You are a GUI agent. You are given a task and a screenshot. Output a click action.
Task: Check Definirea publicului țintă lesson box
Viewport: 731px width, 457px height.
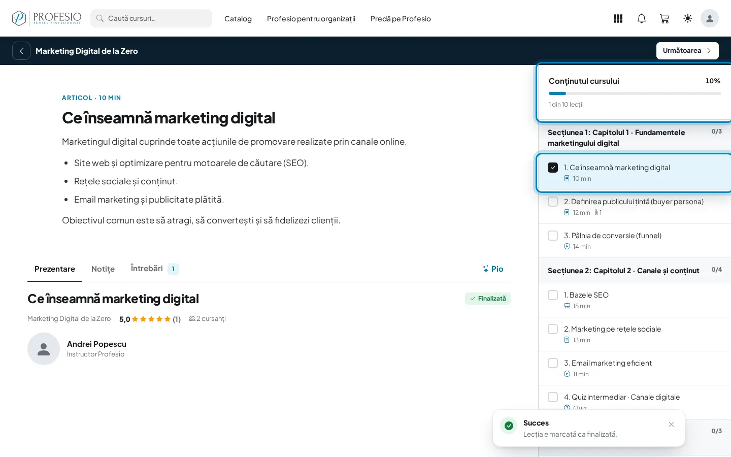(553, 202)
